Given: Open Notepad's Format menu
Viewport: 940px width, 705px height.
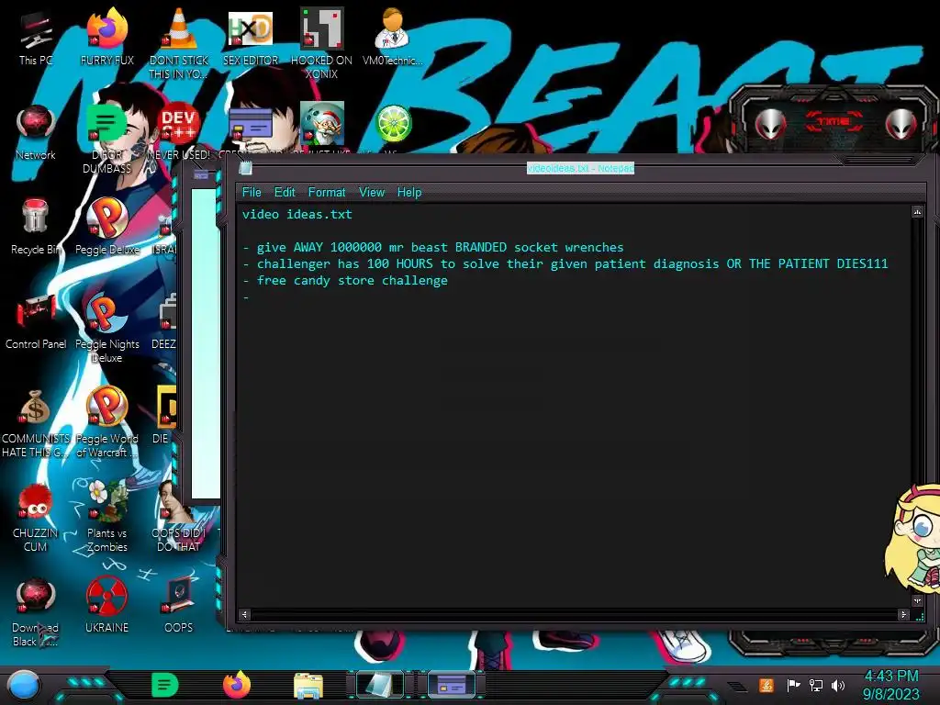Looking at the screenshot, I should 326,193.
